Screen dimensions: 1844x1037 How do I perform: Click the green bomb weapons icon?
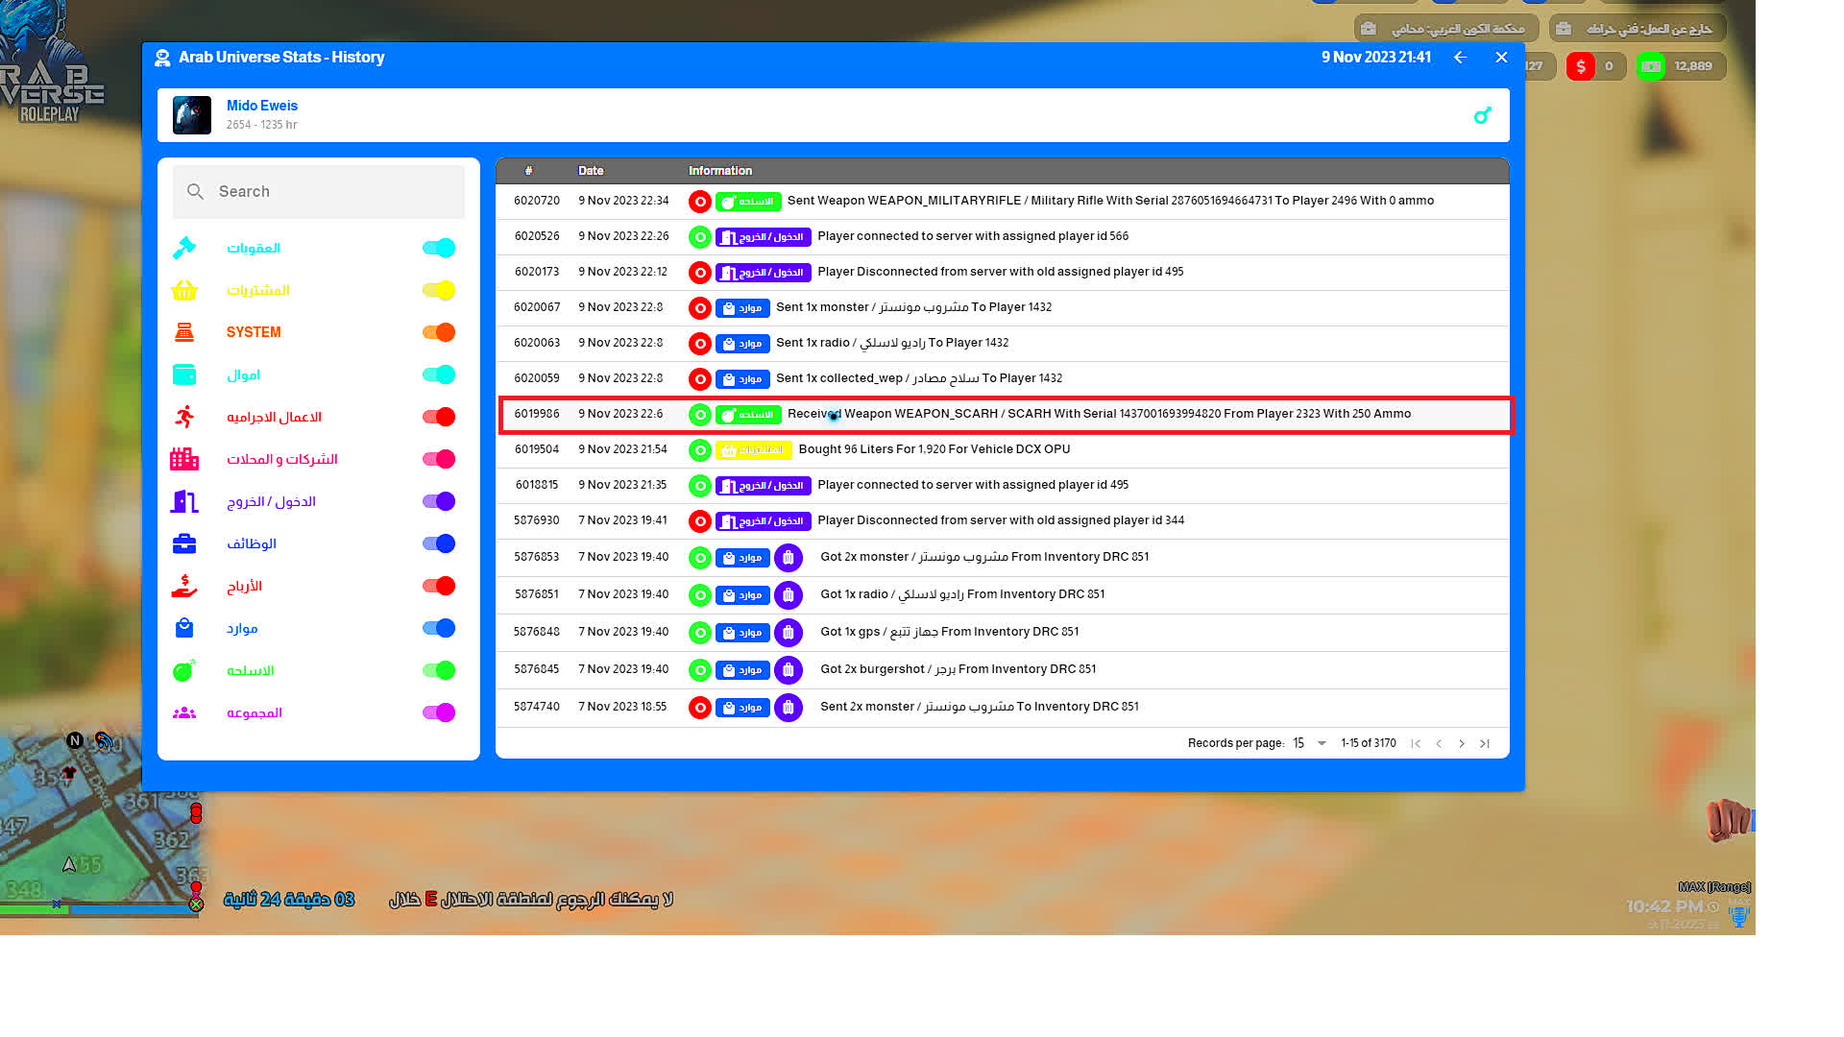[184, 670]
